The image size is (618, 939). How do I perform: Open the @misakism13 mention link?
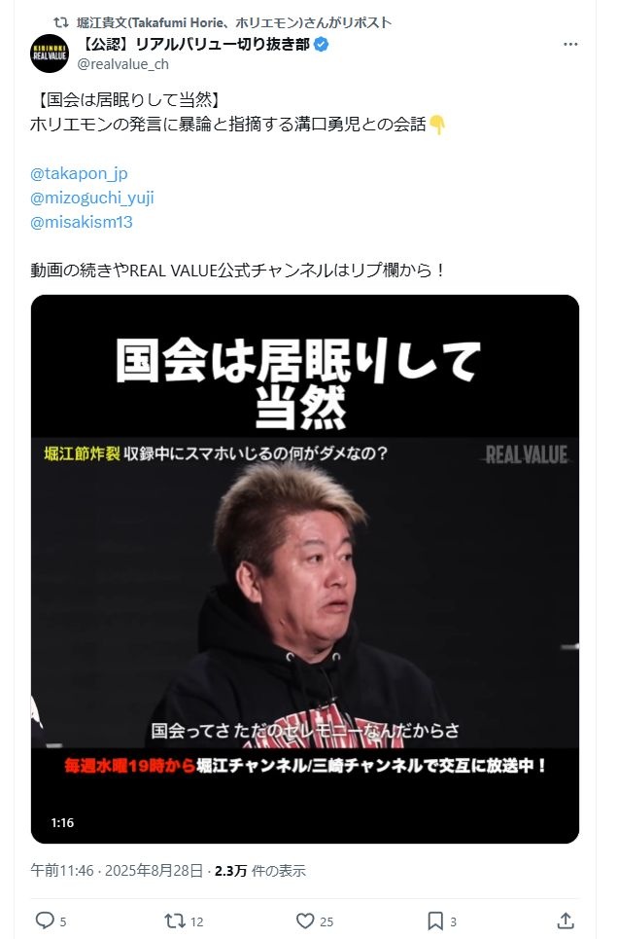[x=82, y=222]
